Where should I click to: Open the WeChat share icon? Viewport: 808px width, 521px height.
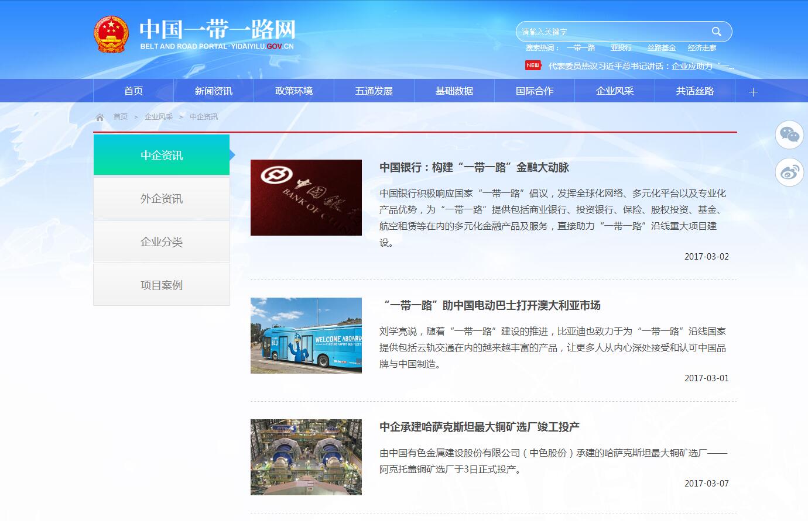click(x=789, y=135)
